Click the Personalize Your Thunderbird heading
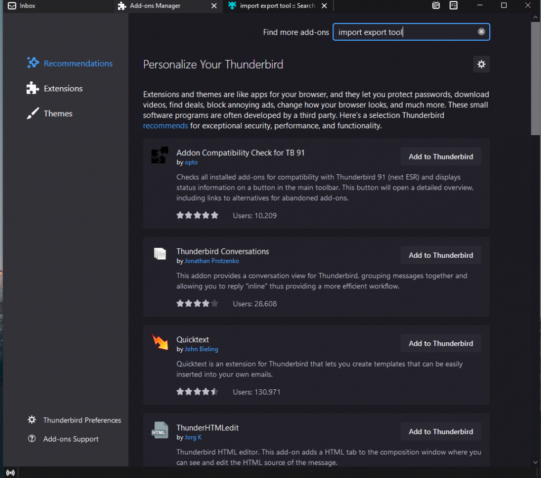The height and width of the screenshot is (478, 541). [x=213, y=64]
